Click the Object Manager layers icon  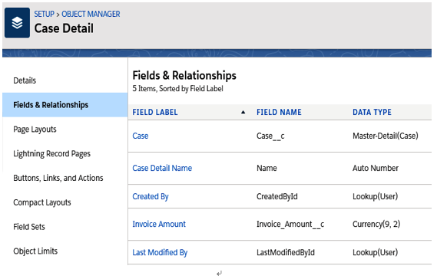(17, 23)
